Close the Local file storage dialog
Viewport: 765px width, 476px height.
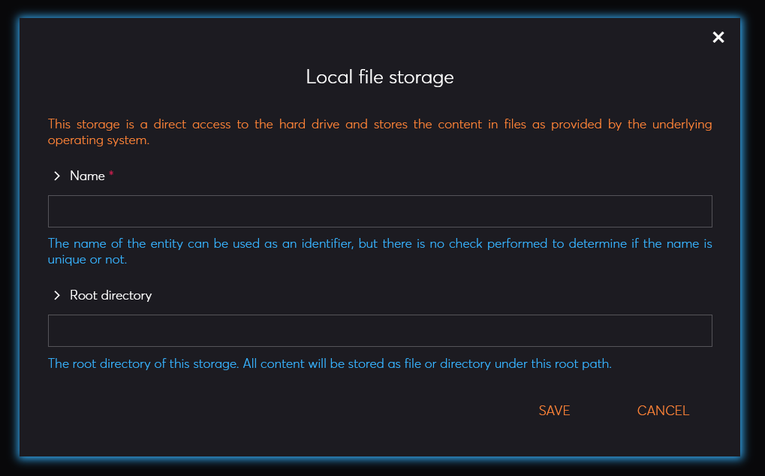tap(718, 37)
